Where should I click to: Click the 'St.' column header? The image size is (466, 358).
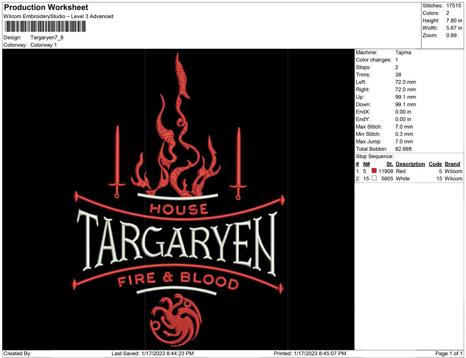pos(390,164)
